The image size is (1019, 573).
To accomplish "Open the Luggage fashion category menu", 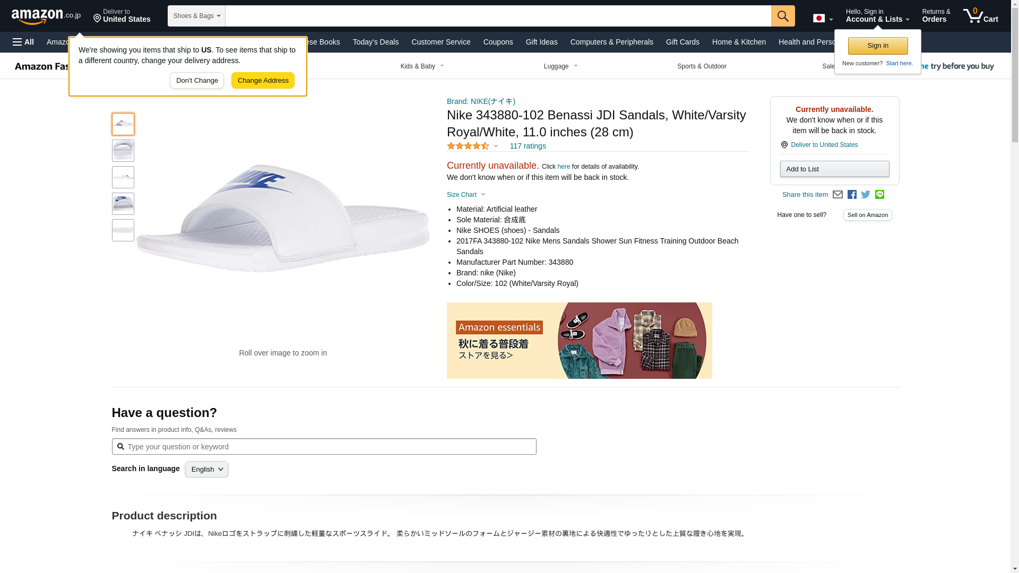I will pos(561,66).
